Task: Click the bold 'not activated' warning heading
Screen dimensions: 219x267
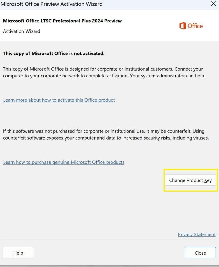Action: 54,53
